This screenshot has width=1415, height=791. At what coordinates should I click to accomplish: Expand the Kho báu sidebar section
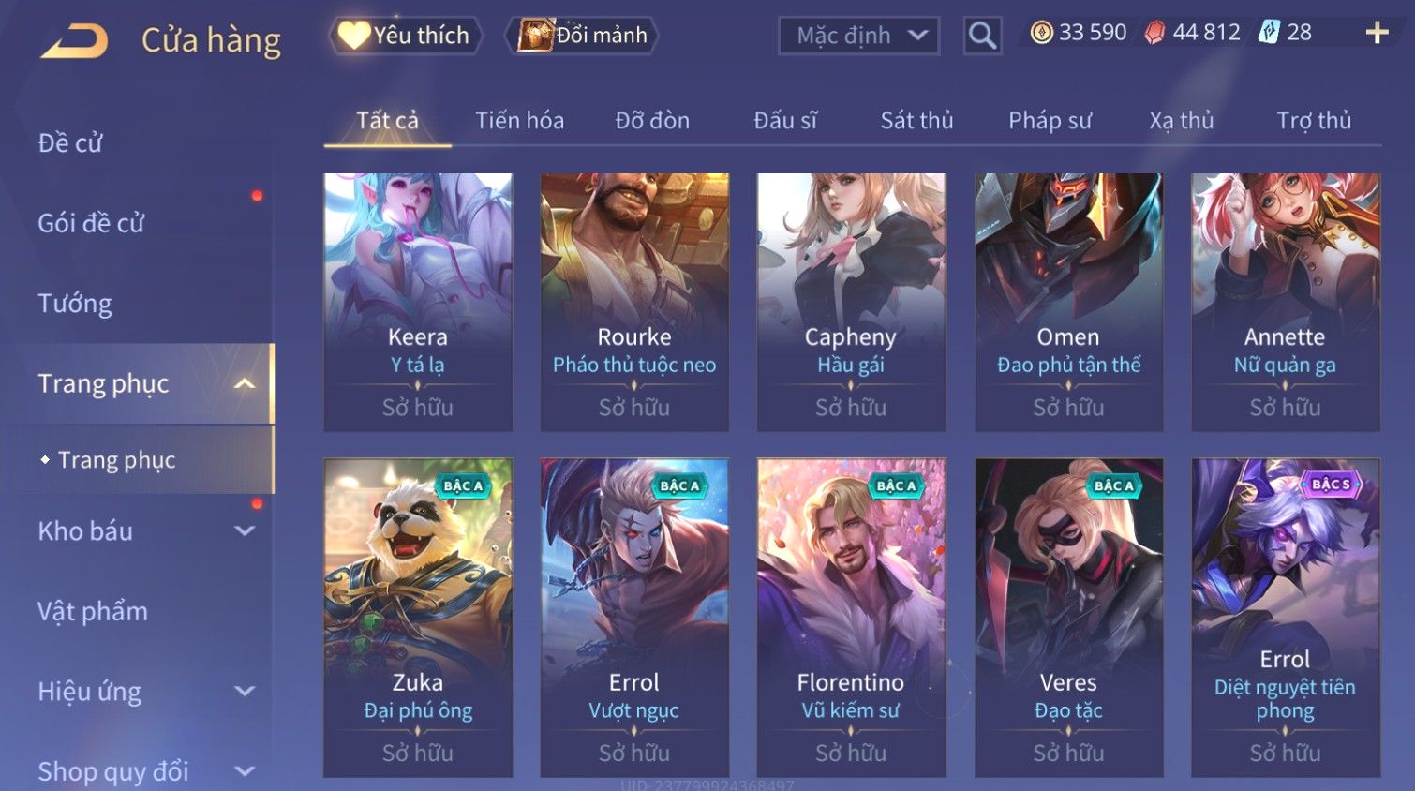pyautogui.click(x=245, y=530)
